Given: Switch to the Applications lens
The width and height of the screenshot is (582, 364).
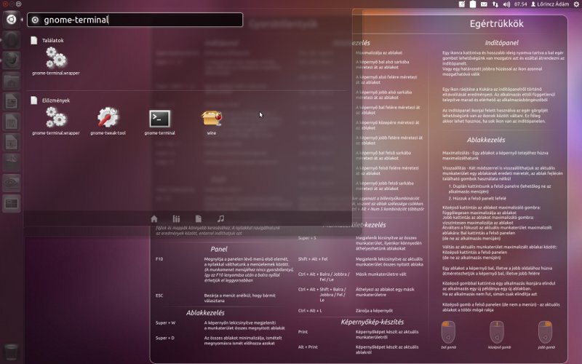Looking at the screenshot, I should 176,219.
